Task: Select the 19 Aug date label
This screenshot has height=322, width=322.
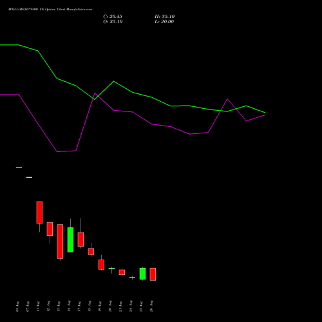Action: (x=100, y=307)
